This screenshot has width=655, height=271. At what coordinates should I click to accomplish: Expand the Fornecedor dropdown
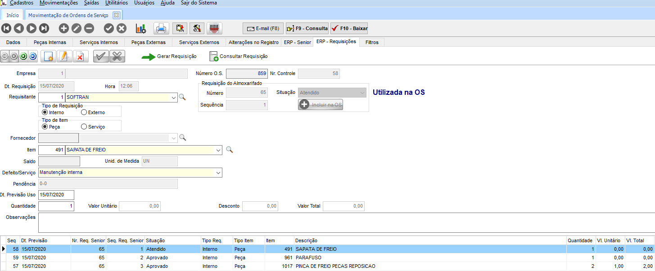(x=173, y=138)
